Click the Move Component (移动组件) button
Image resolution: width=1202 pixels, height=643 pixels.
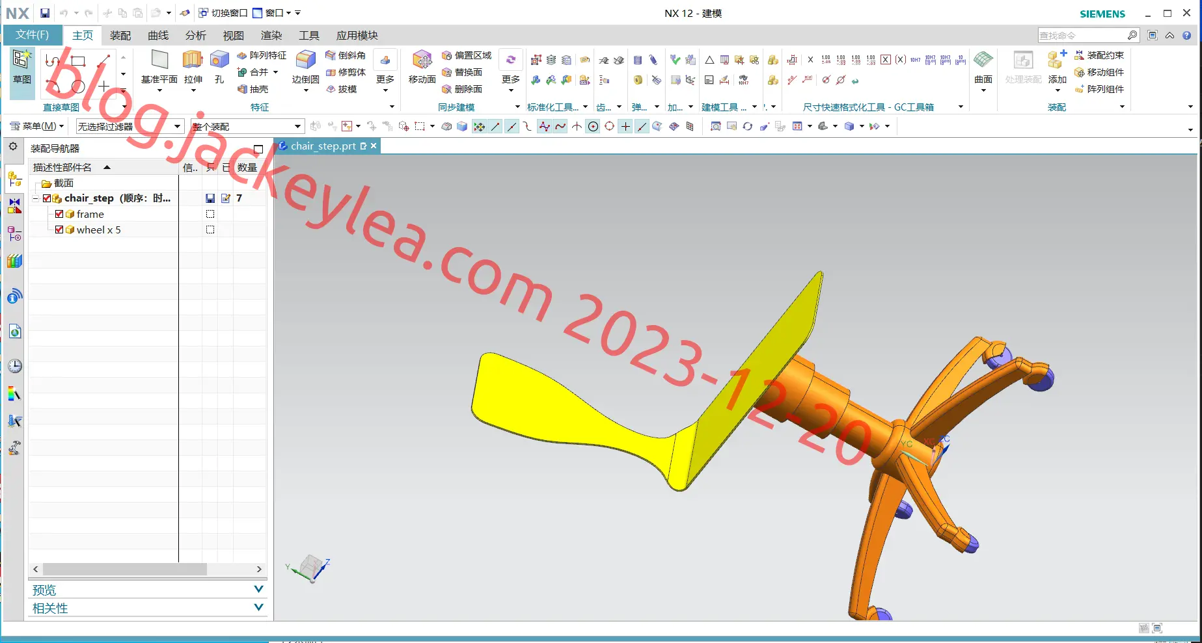(1099, 72)
